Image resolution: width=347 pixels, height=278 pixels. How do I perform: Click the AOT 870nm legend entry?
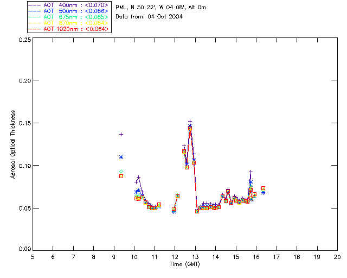point(69,23)
